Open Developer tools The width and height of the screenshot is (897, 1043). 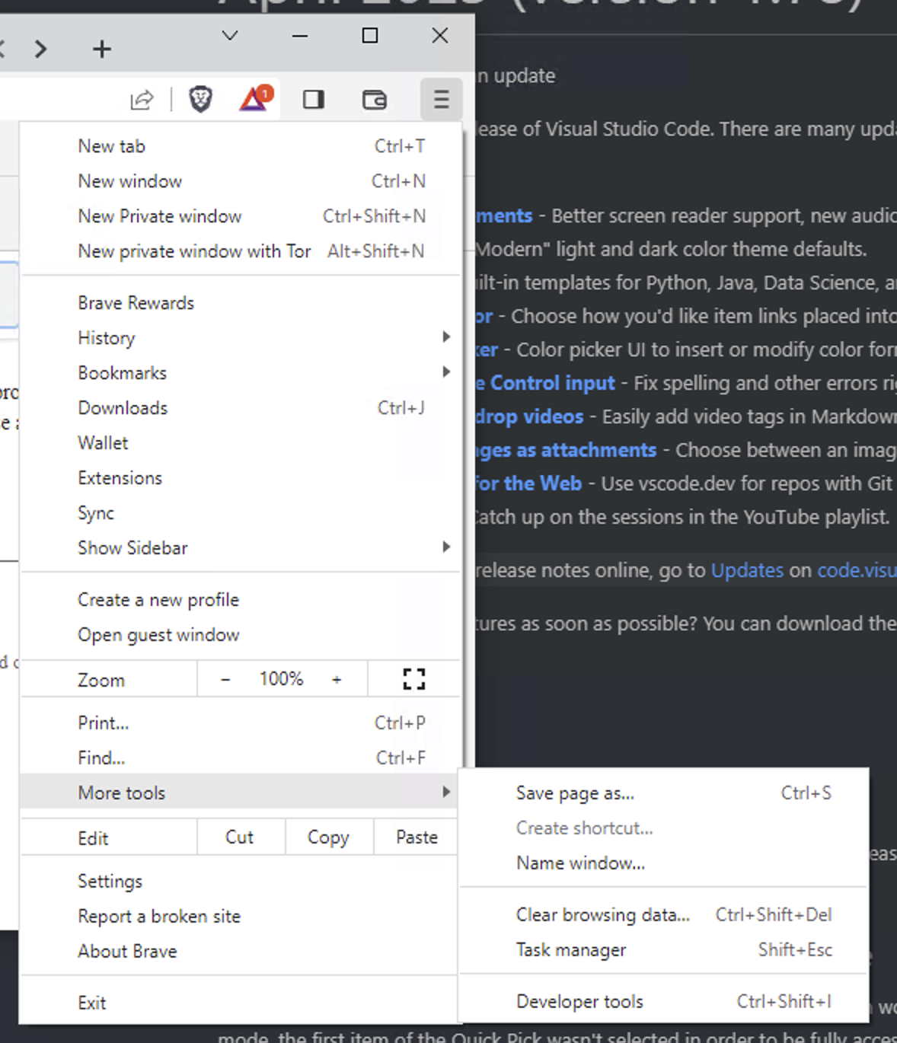pyautogui.click(x=579, y=1001)
